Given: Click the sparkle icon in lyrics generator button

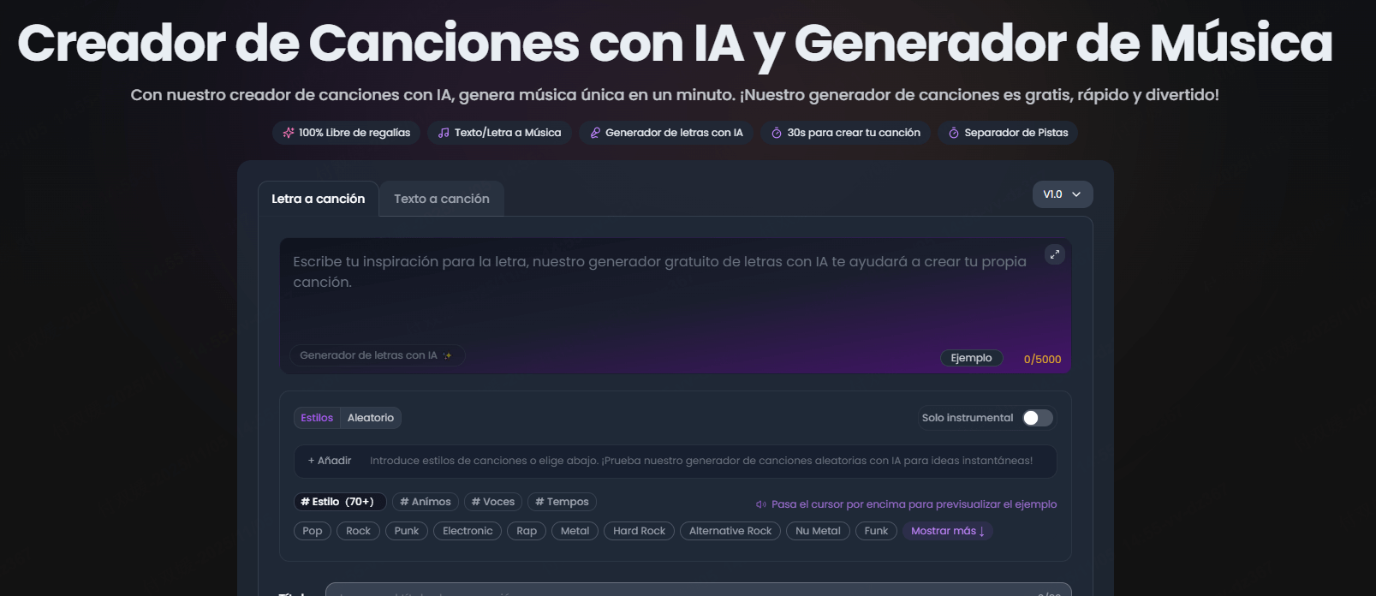Looking at the screenshot, I should [447, 355].
